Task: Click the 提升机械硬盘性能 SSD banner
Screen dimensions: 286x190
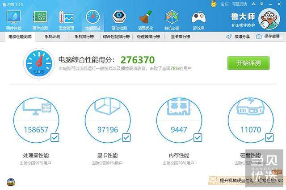Action: tap(247, 180)
